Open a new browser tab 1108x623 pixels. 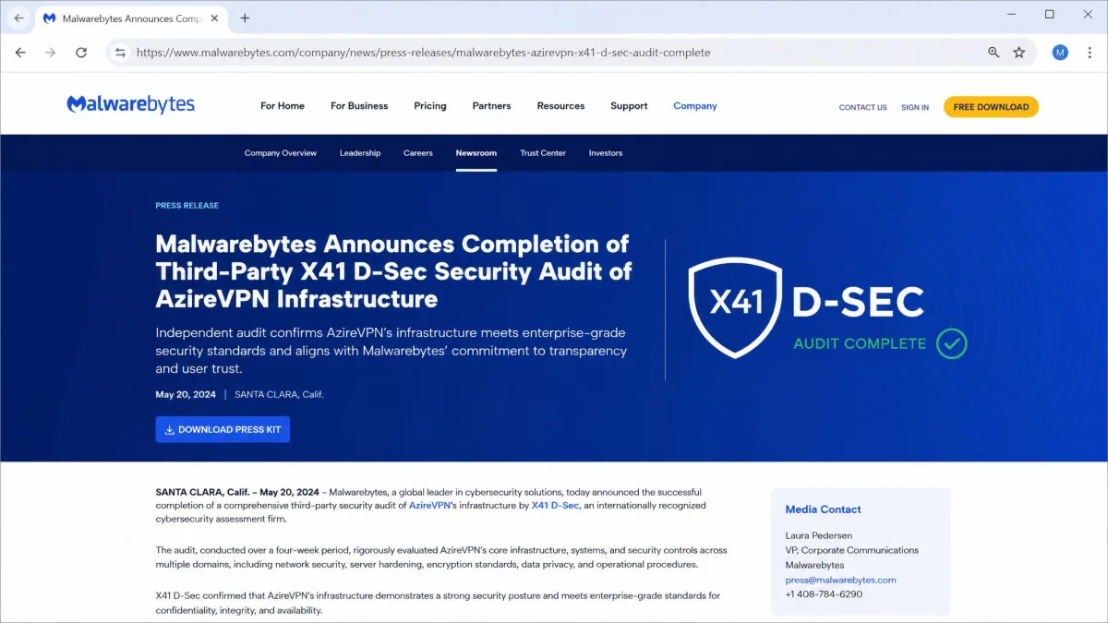point(245,18)
